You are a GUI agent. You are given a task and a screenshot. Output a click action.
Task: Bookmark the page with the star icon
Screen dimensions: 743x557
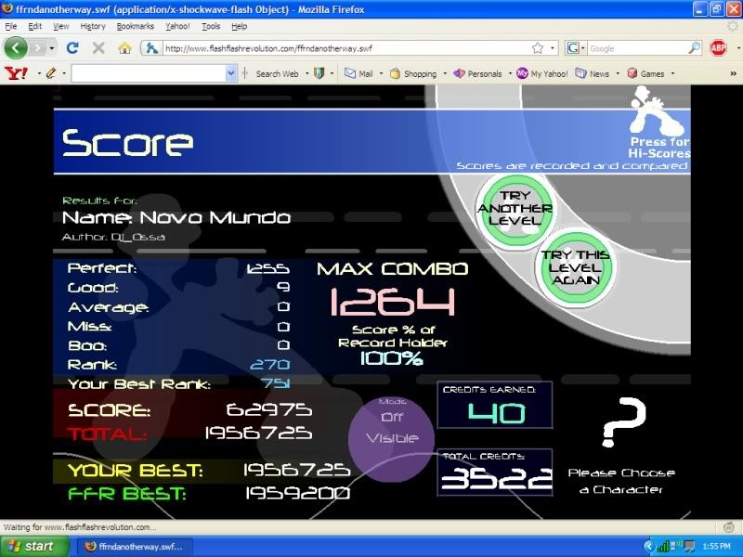(537, 48)
